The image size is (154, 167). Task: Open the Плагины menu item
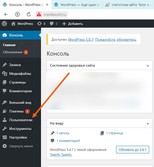pyautogui.click(x=17, y=111)
